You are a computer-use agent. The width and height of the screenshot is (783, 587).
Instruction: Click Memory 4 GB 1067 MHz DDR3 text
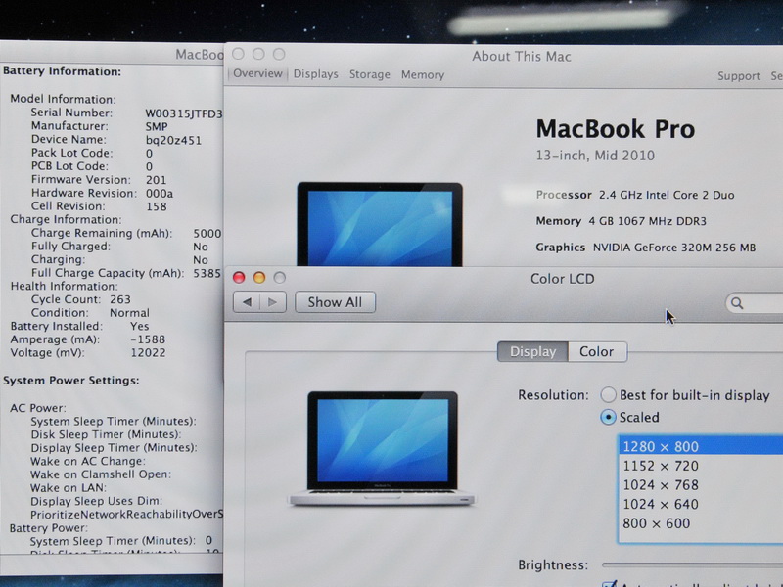[622, 221]
